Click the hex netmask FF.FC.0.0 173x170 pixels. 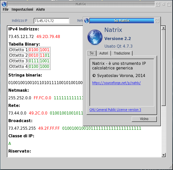[x=42, y=98]
